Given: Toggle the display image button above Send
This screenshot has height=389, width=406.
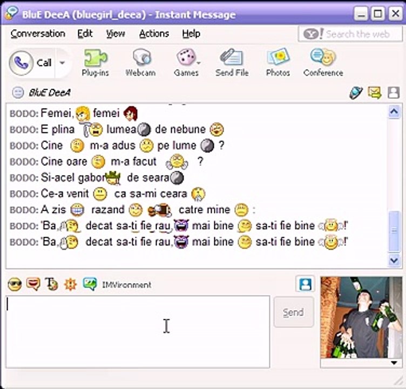Looking at the screenshot, I should [x=305, y=284].
